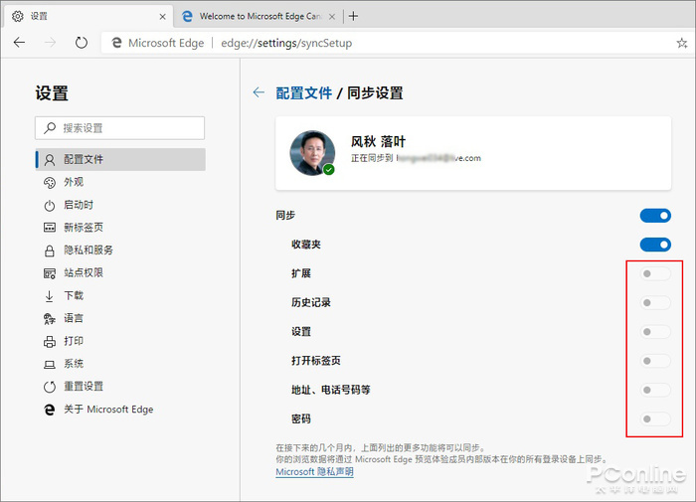Open 启动时 startup settings

(78, 205)
